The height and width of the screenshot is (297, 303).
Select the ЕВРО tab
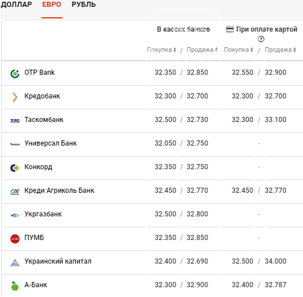52,5
